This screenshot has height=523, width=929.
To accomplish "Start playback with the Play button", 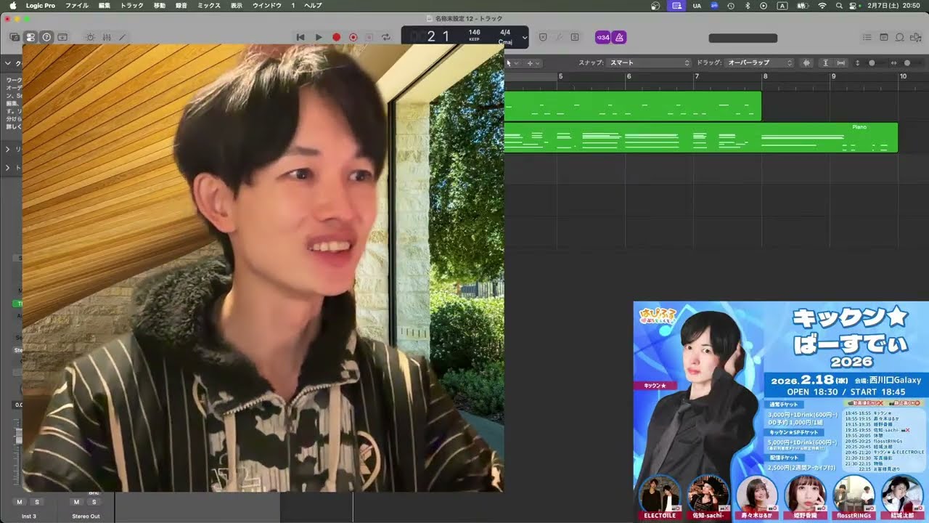I will (x=319, y=37).
